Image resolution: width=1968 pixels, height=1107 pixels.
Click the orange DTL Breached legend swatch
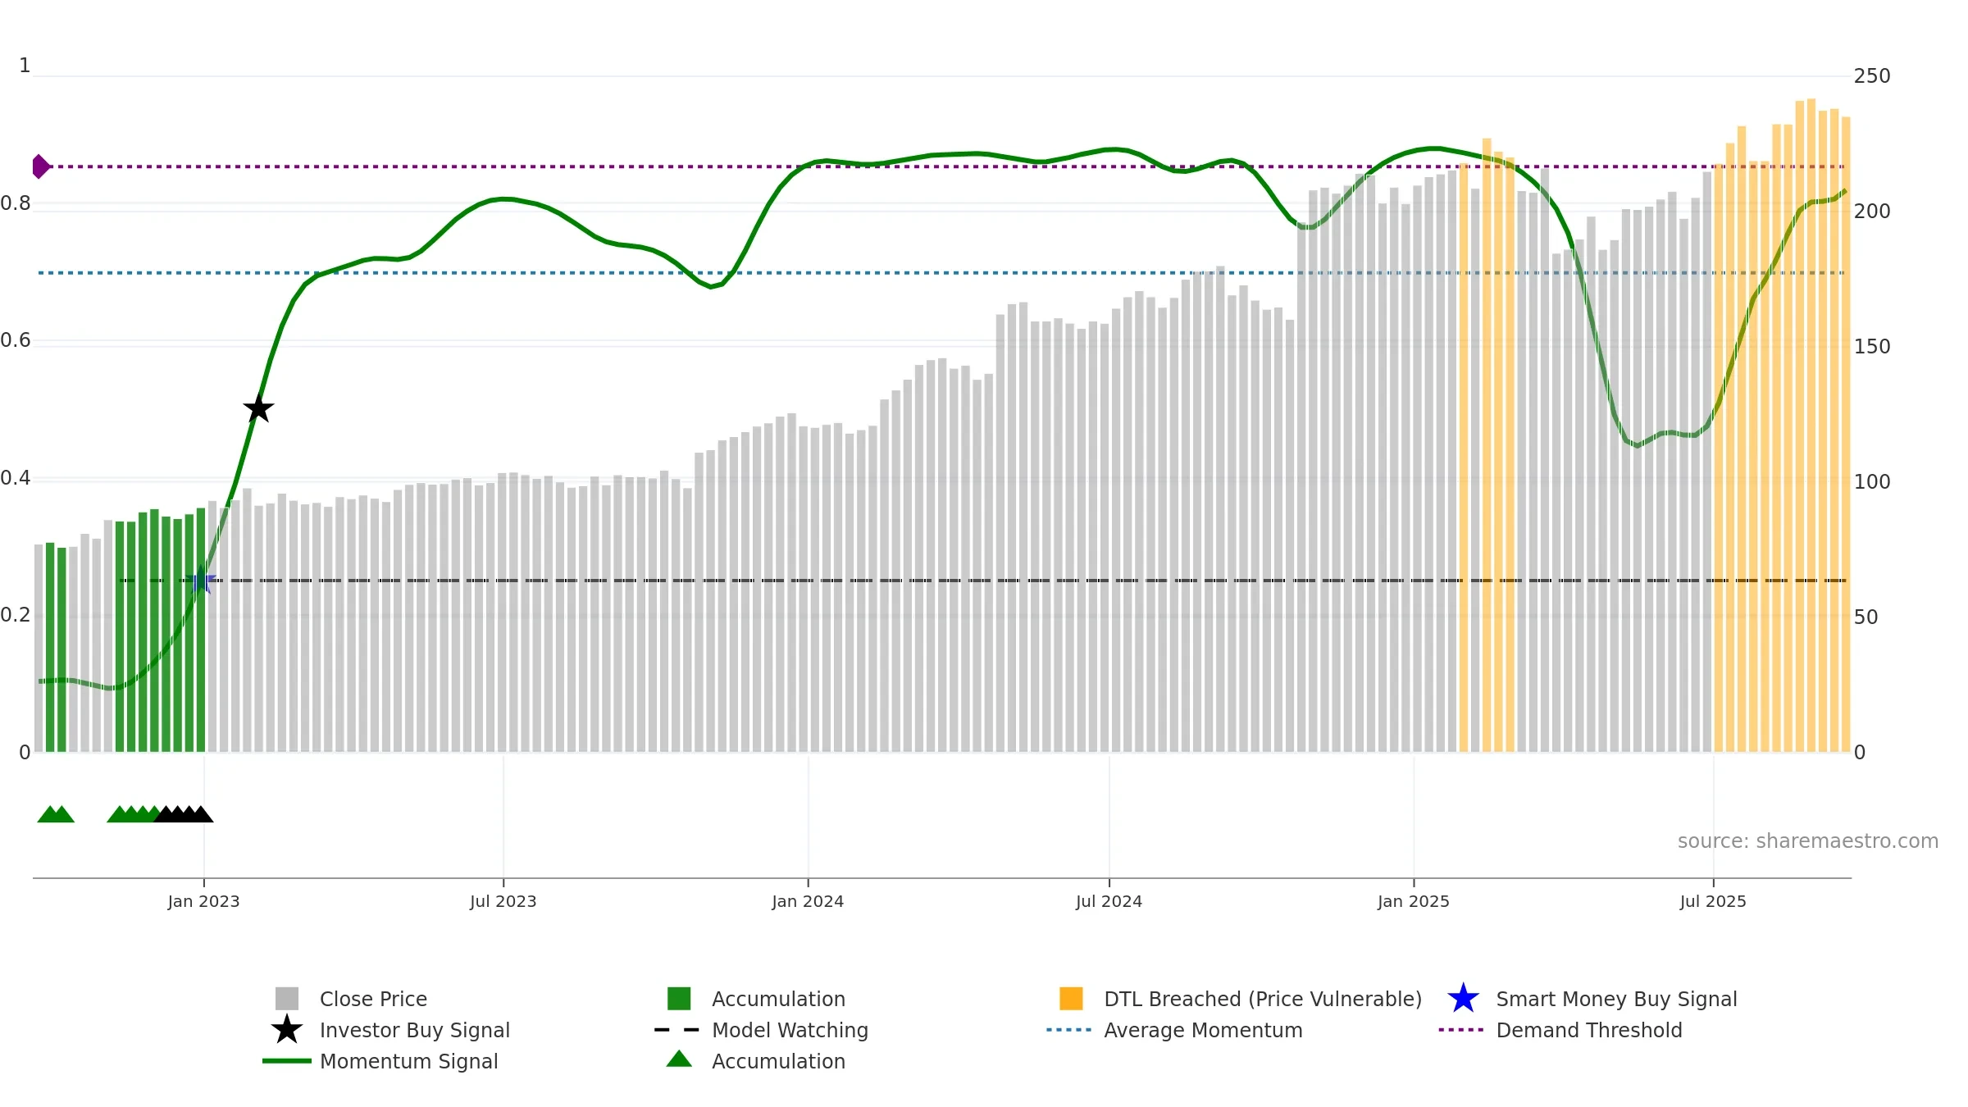[1071, 999]
